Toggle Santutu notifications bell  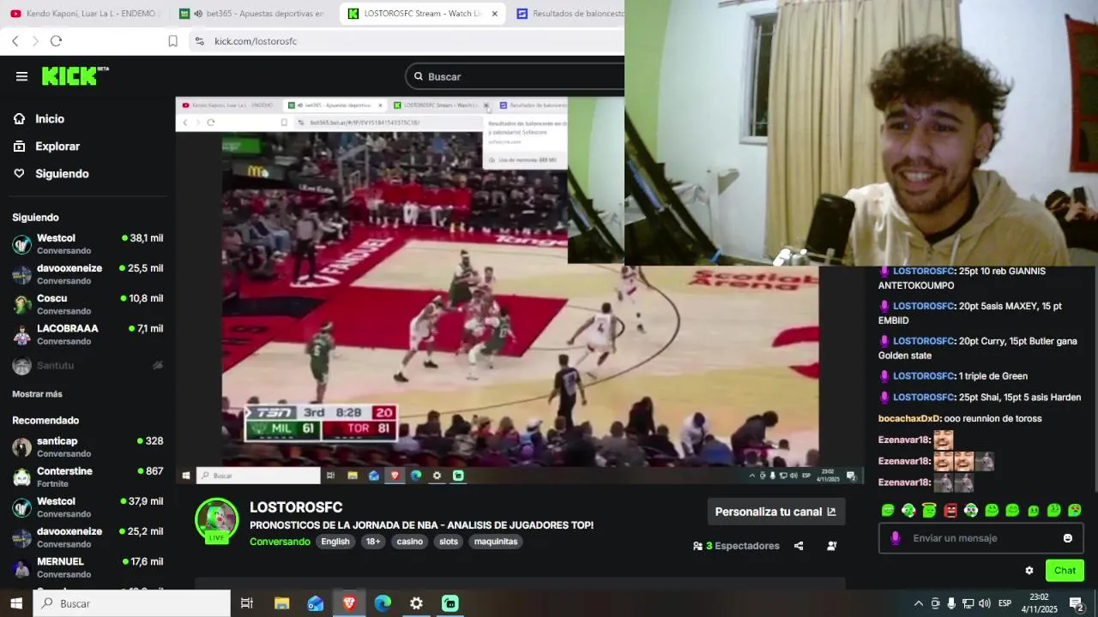click(158, 365)
